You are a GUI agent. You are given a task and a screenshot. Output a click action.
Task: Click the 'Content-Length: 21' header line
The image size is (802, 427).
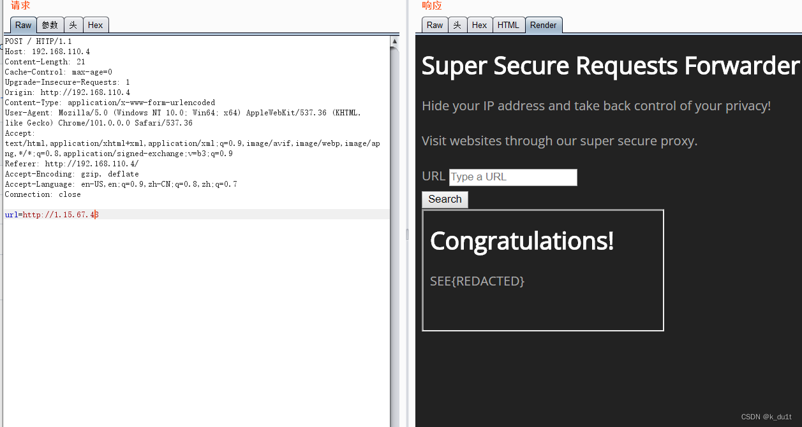[x=45, y=62]
